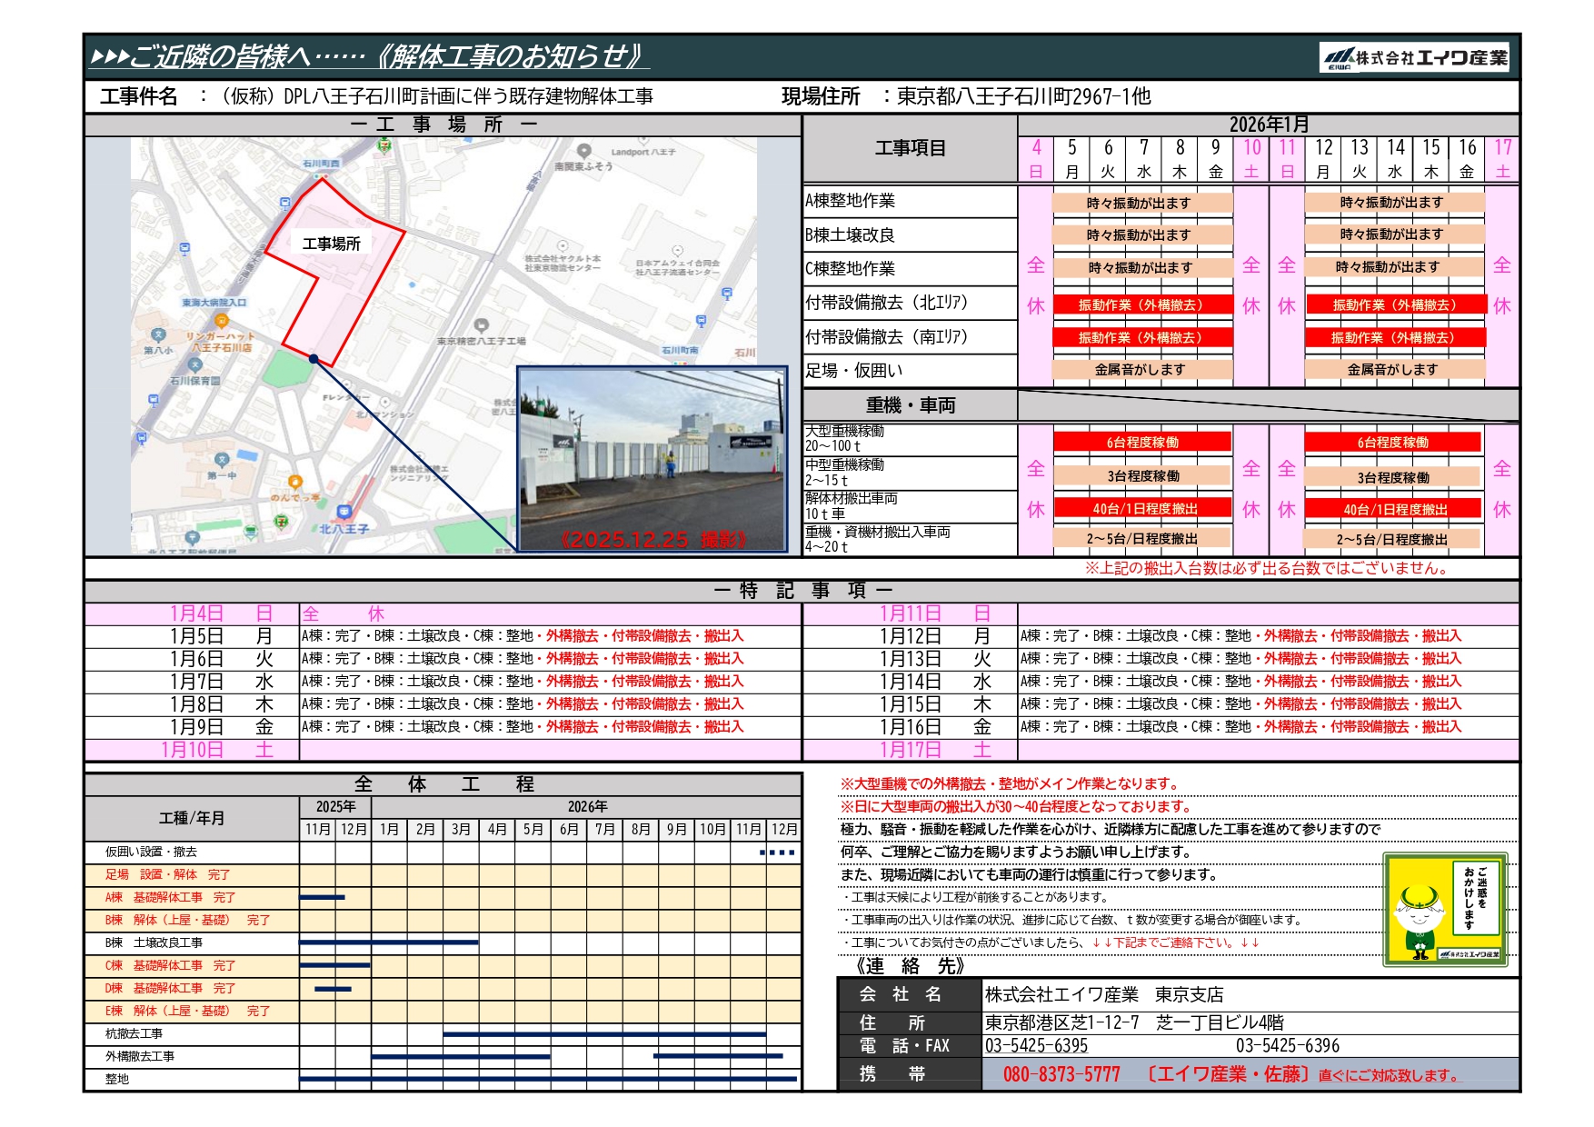Viewport: 1594px width, 1127px height.
Task: Click the FAX number 03-5425-6396
Action: (x=1287, y=1046)
